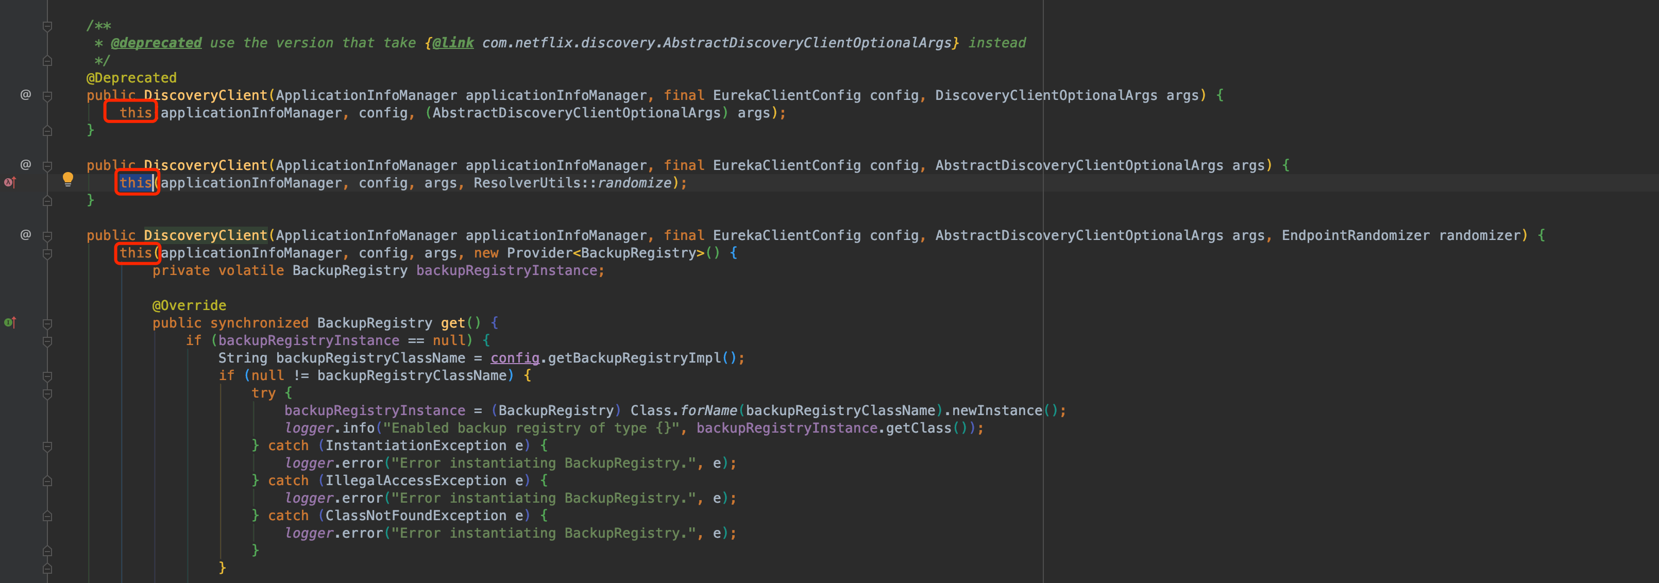Collapse the try block fold marker
1659x583 pixels.
47,393
